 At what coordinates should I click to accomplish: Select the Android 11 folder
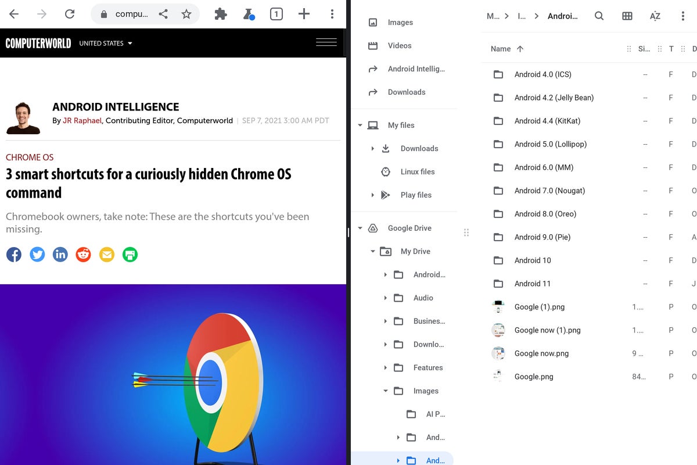[x=589, y=284]
